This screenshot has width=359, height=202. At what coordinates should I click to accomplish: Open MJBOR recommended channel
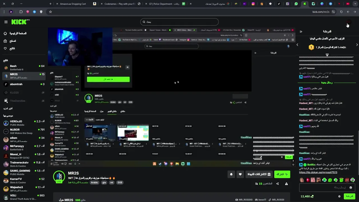click(24, 131)
